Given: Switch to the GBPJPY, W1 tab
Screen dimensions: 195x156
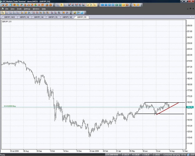Looking at the screenshot, I should 67,17.
